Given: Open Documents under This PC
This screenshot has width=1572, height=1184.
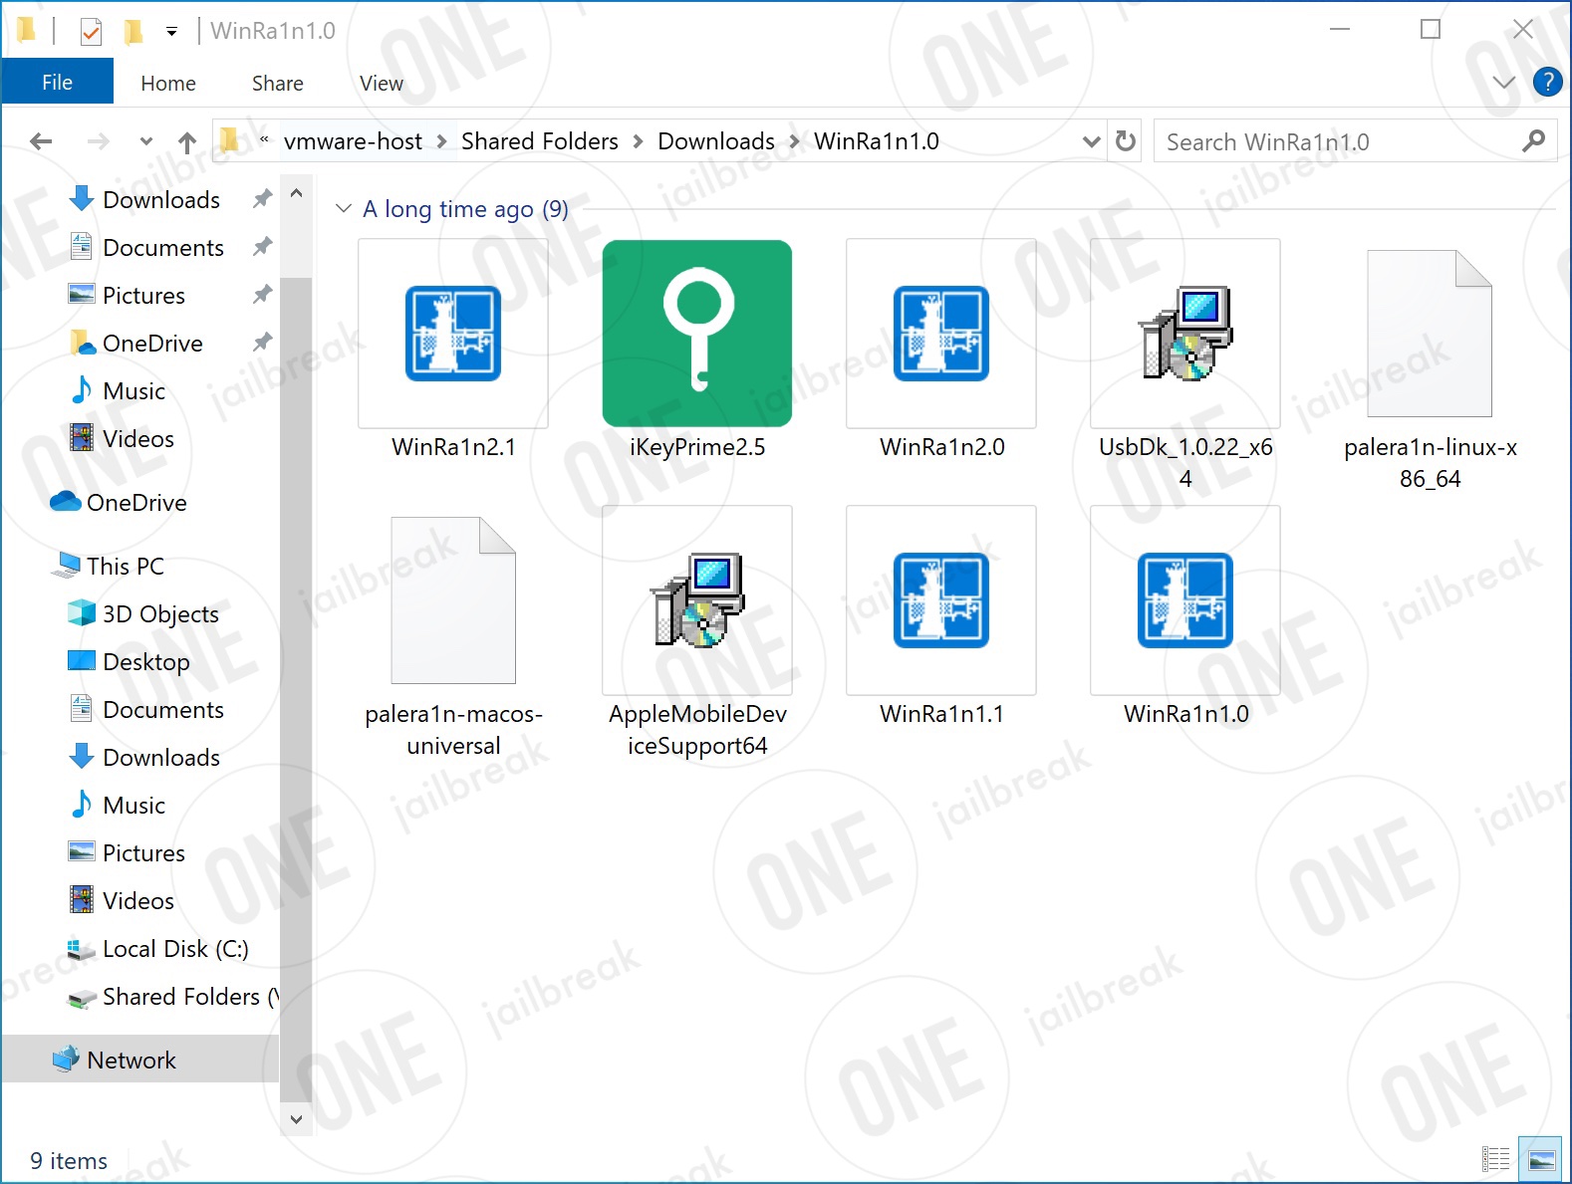Looking at the screenshot, I should click(x=162, y=710).
